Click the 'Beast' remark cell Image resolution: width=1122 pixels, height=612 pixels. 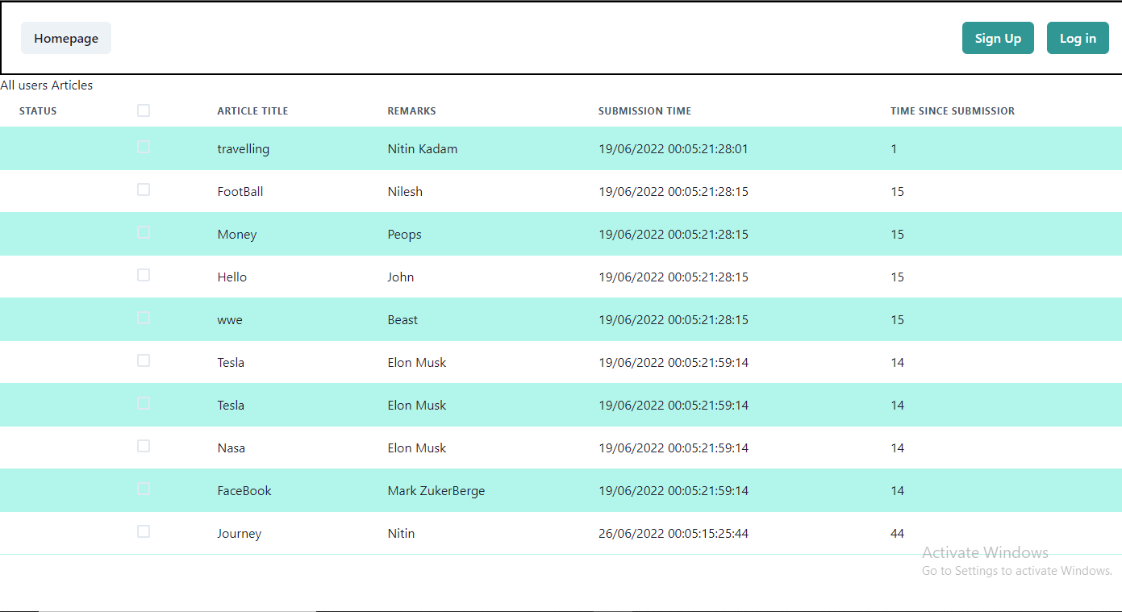403,320
